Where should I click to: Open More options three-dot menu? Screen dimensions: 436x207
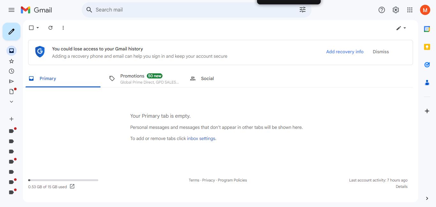coord(63,28)
